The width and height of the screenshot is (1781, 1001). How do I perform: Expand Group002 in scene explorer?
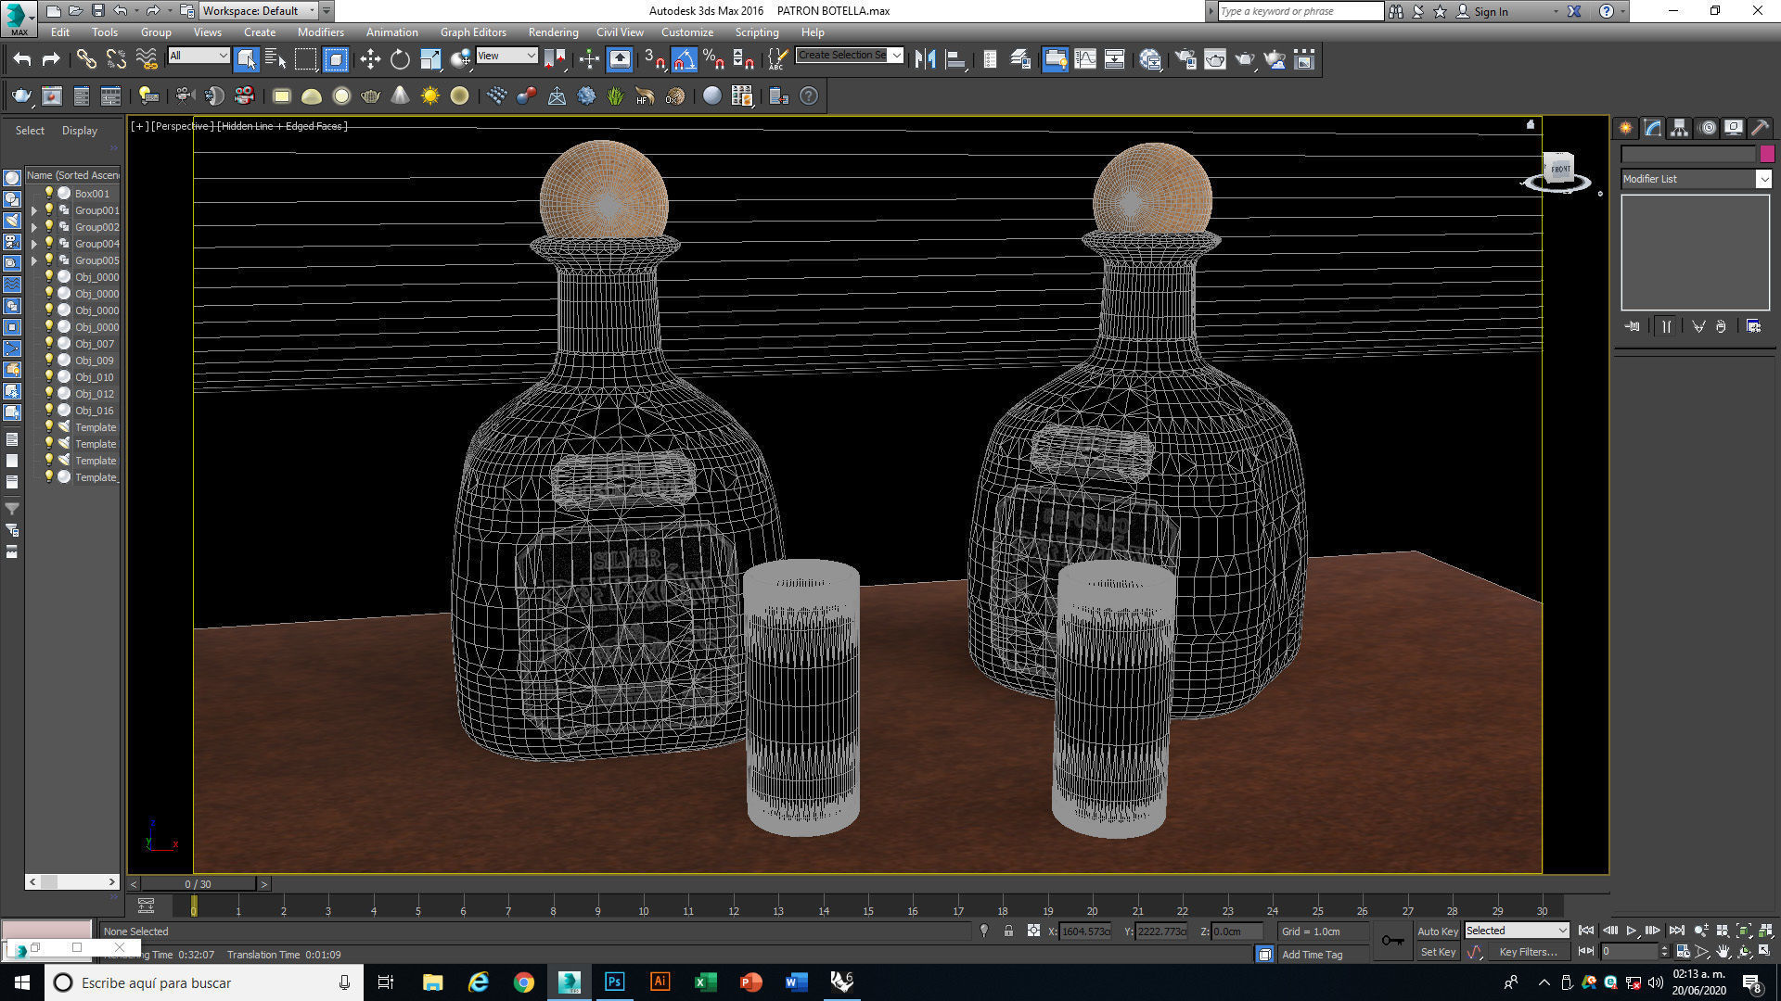click(x=34, y=227)
